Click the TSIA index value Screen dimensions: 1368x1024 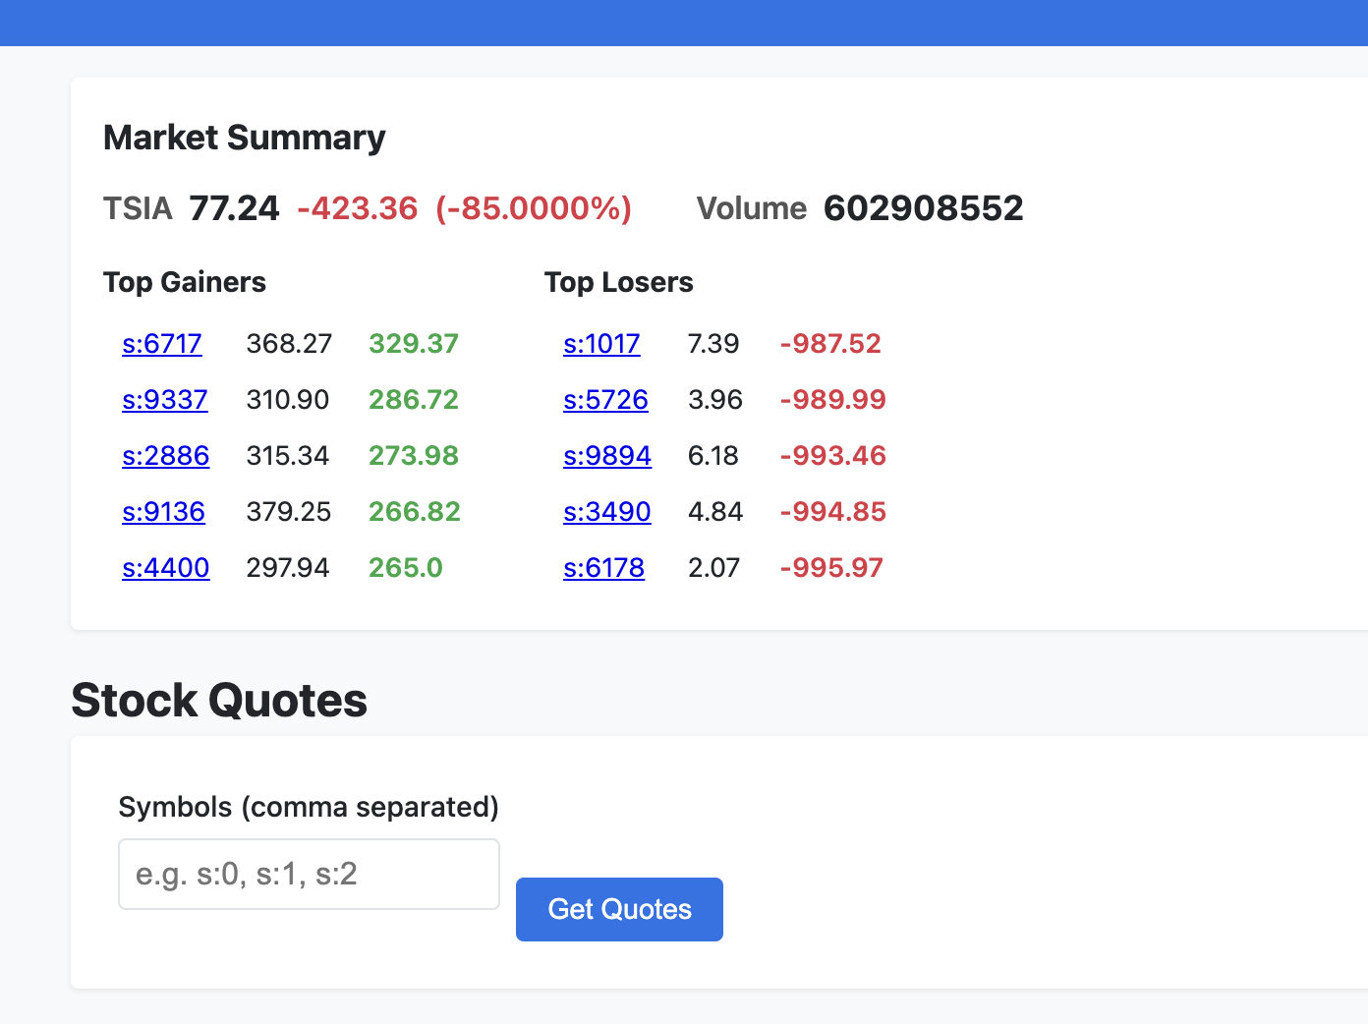[234, 207]
